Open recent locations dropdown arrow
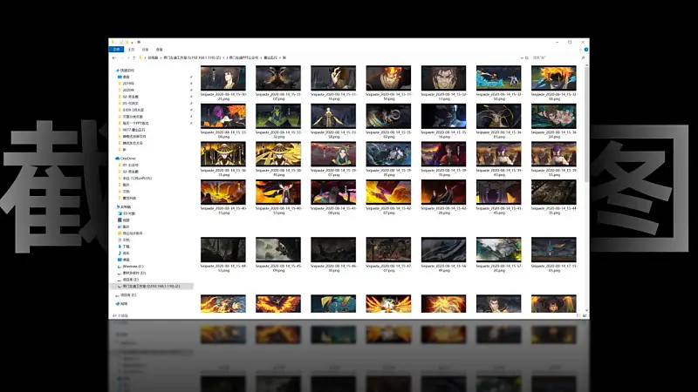The height and width of the screenshot is (392, 698). point(128,57)
